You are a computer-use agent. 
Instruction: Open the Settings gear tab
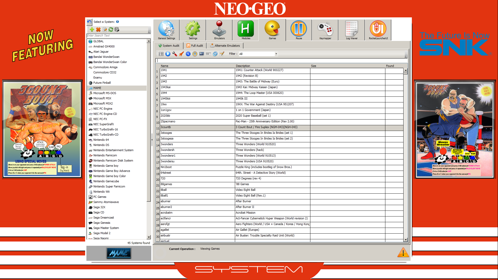[x=193, y=30]
